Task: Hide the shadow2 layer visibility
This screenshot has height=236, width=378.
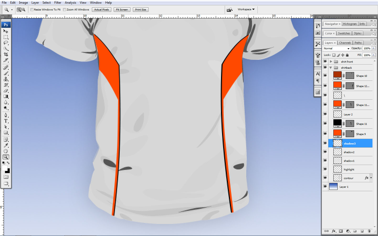Action: click(325, 152)
